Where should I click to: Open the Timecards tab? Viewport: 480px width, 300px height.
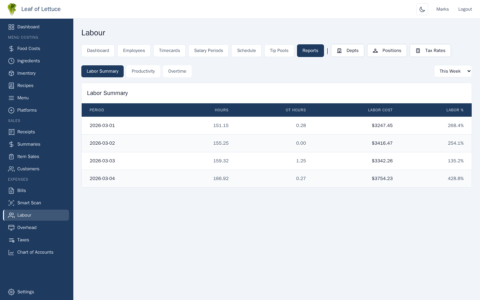169,51
